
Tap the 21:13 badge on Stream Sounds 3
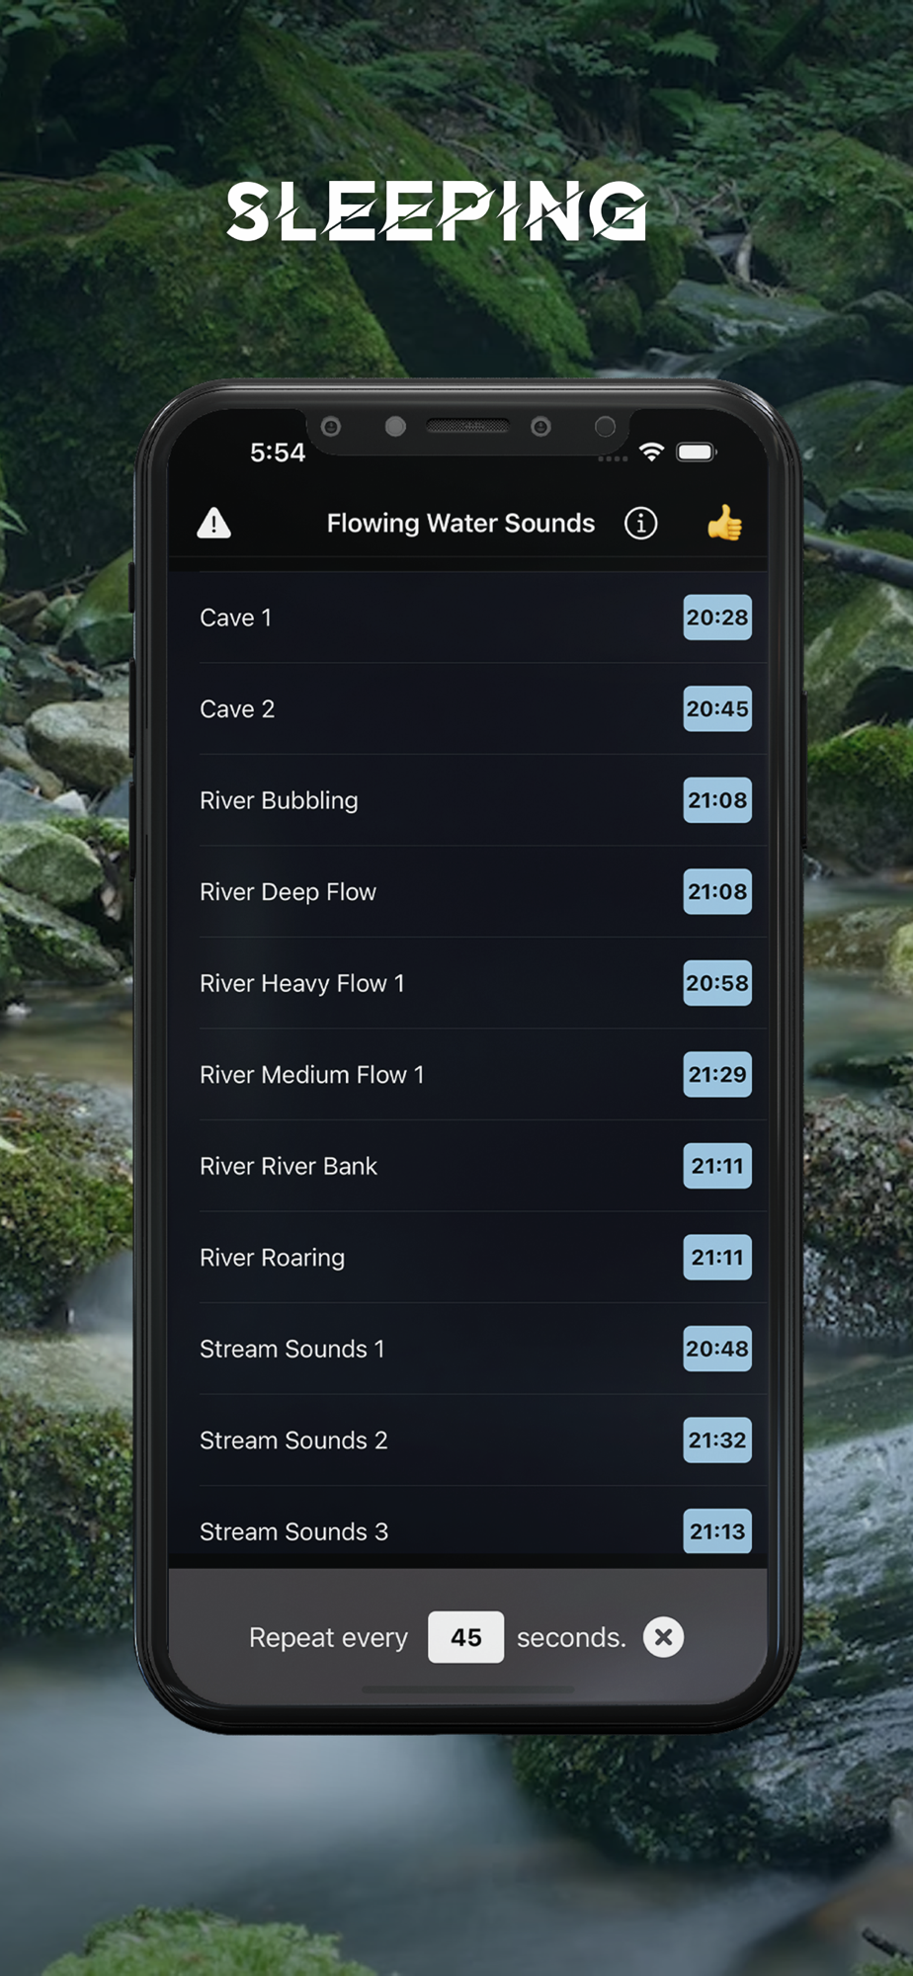717,1531
